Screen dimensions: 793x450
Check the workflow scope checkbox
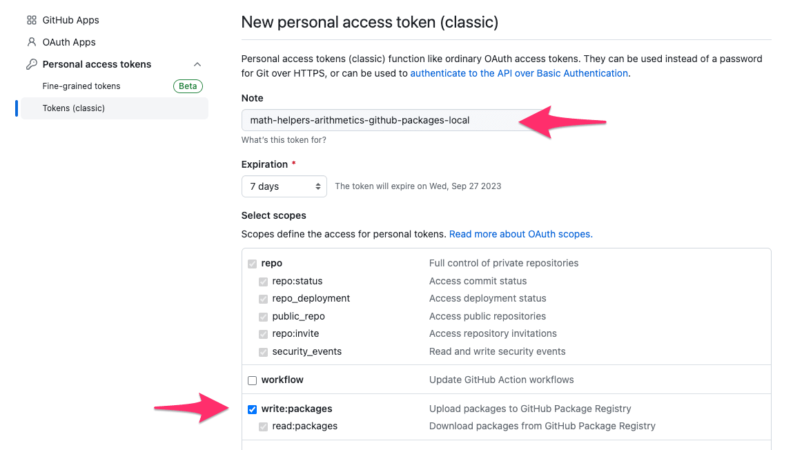[253, 380]
